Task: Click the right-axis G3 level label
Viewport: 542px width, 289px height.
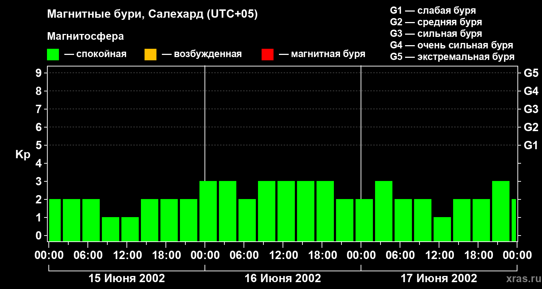Action: pos(531,109)
